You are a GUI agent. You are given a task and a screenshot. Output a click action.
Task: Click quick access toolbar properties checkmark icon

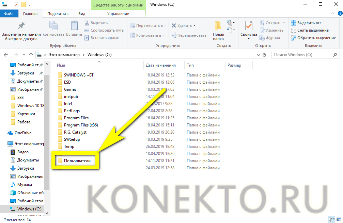(16, 4)
